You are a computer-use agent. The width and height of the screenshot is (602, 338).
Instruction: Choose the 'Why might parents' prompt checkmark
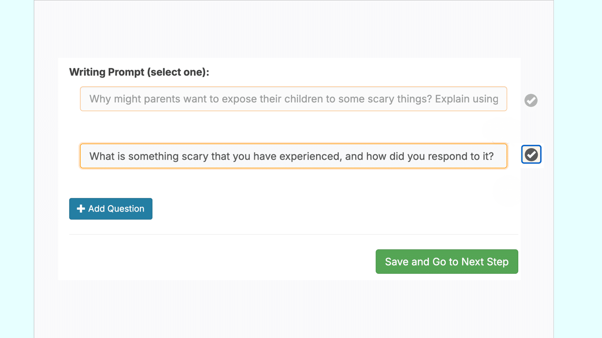(x=531, y=100)
